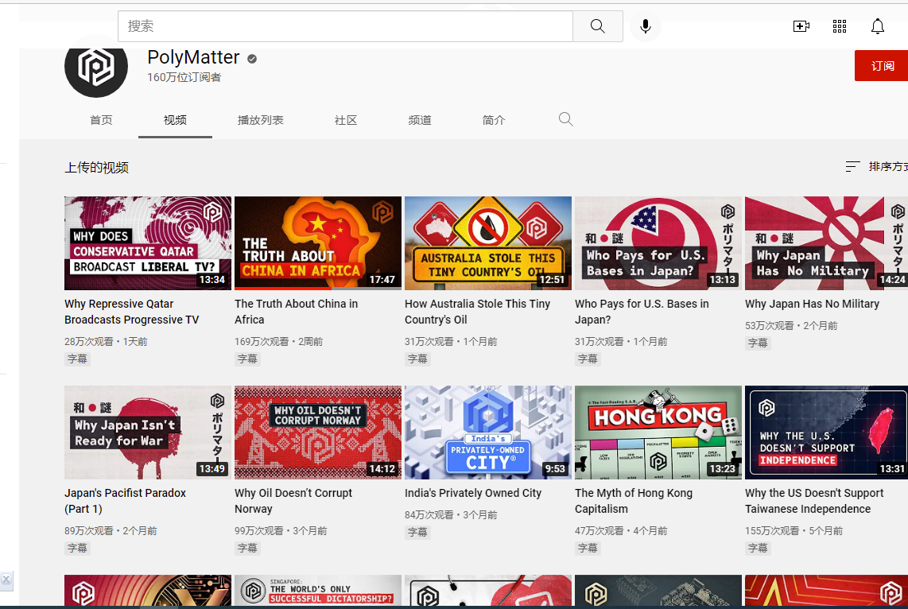This screenshot has width=908, height=609.
Task: Click 9:53 duration on India city thumbnail
Action: point(555,469)
